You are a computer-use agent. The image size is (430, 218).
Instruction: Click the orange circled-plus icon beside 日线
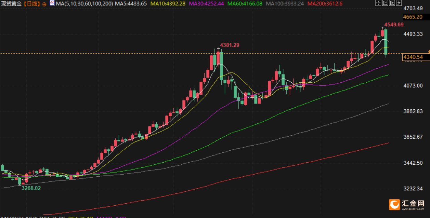click(x=44, y=4)
